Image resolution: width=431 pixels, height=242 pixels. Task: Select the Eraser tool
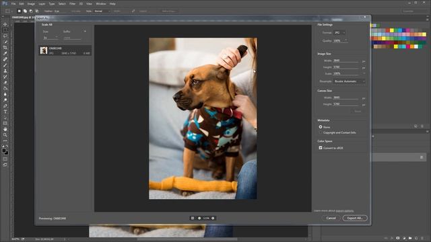(x=5, y=82)
